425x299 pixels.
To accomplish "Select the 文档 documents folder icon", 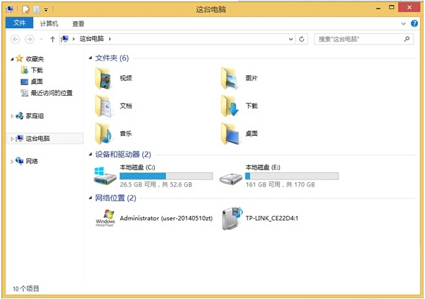I will click(103, 106).
